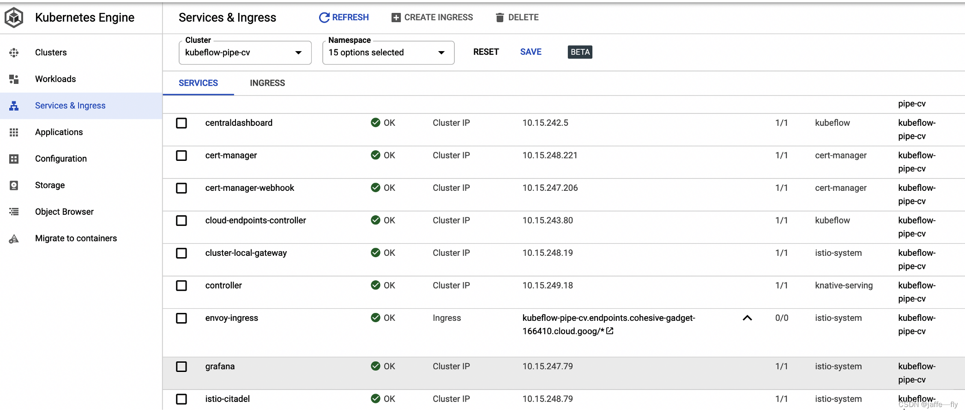The height and width of the screenshot is (413, 965).
Task: Tick the grafana checkbox
Action: (x=181, y=366)
